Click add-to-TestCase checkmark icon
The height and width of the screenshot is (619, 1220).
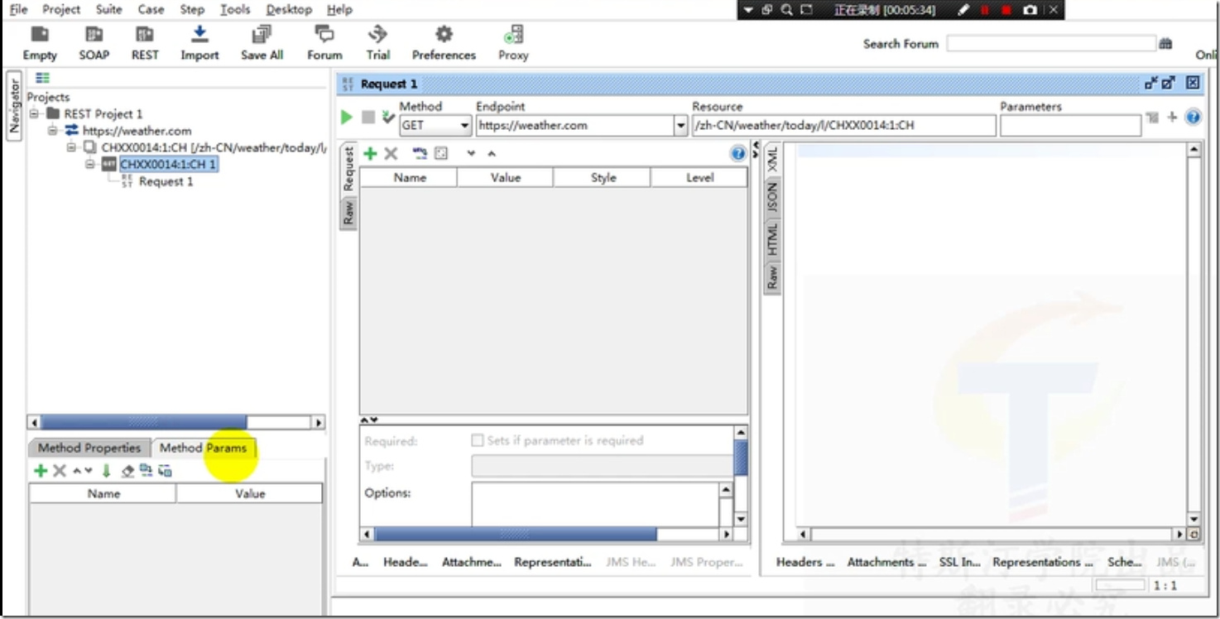coord(388,118)
